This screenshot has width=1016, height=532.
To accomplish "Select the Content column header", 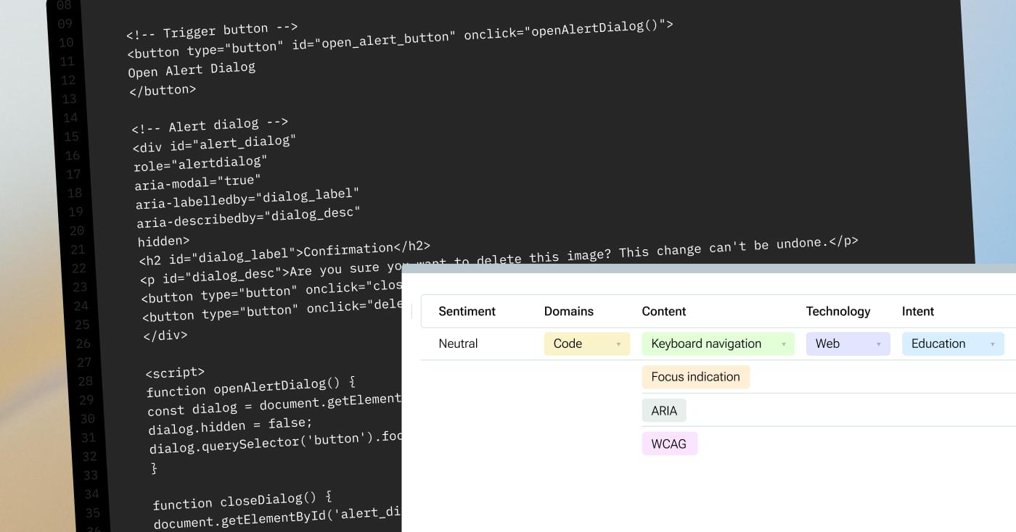I will (663, 311).
